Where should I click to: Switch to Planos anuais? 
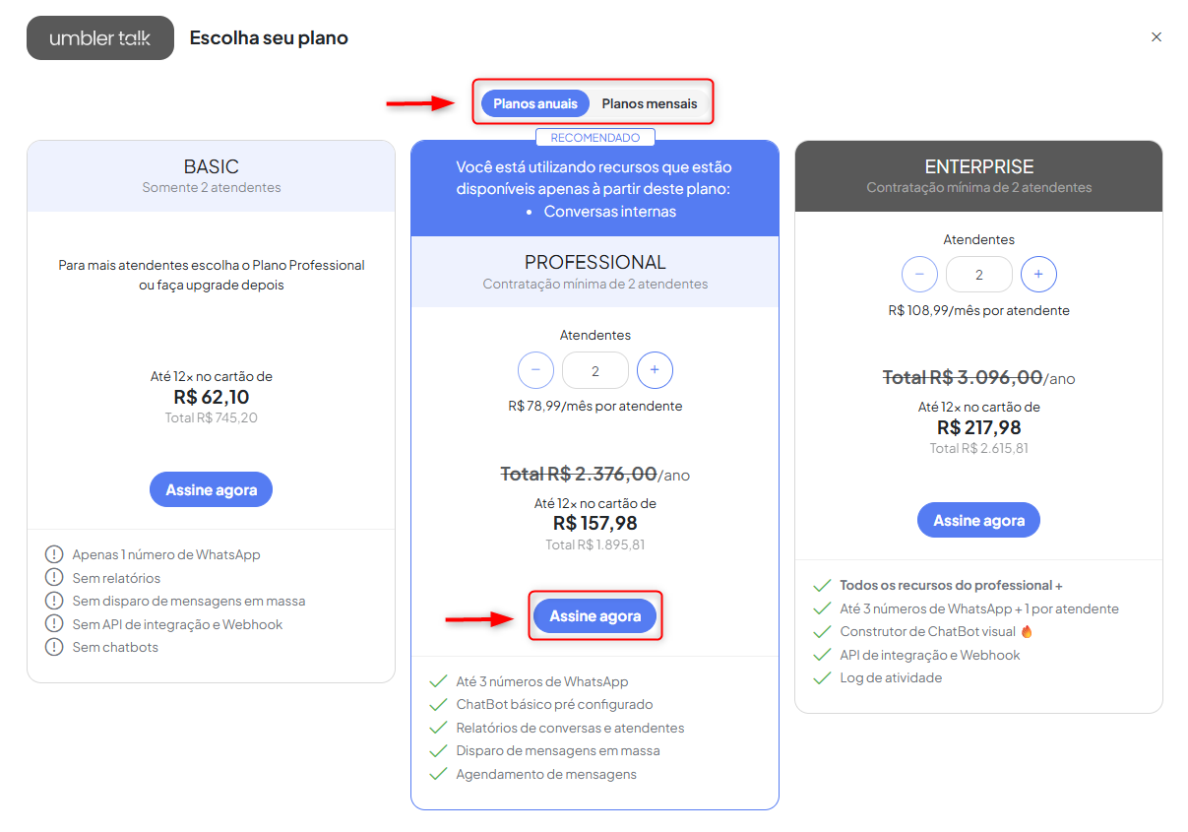pos(535,103)
